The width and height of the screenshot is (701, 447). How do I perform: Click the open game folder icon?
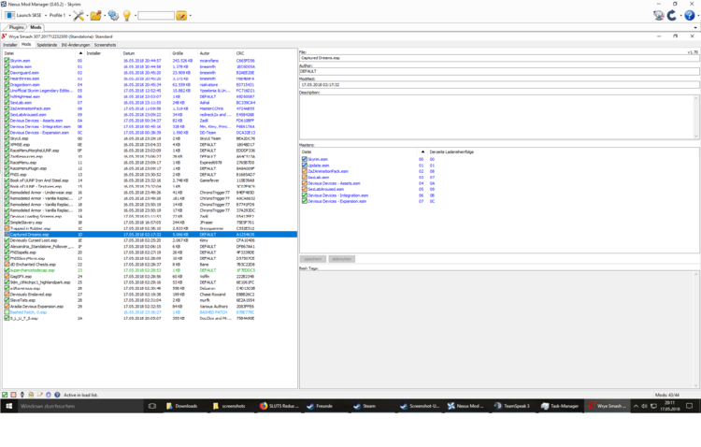[x=95, y=15]
